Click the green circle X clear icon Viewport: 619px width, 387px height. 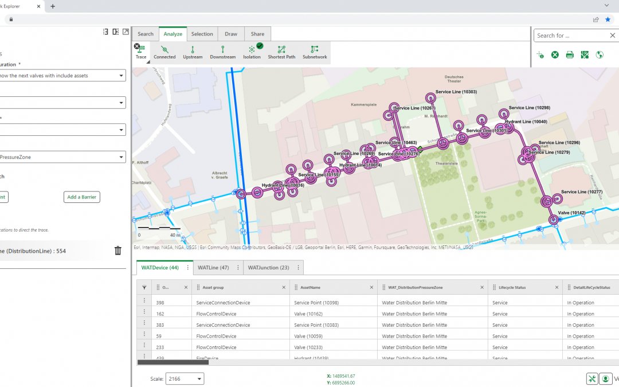(x=555, y=55)
